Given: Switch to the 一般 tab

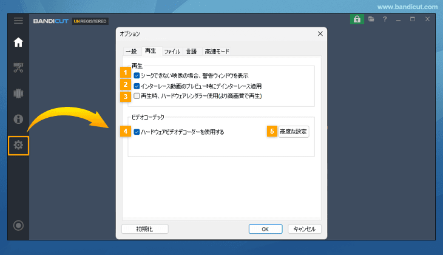Looking at the screenshot, I should [x=131, y=52].
